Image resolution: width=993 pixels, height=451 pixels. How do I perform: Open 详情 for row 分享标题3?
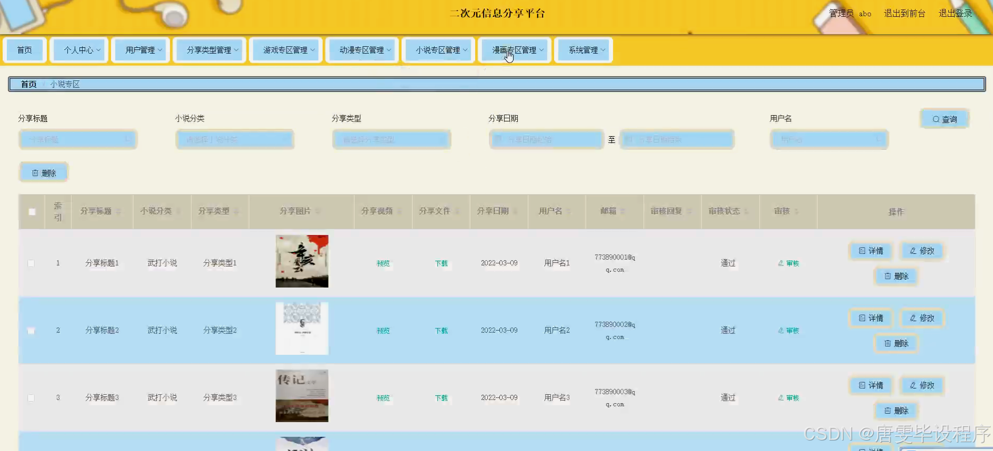coord(871,385)
